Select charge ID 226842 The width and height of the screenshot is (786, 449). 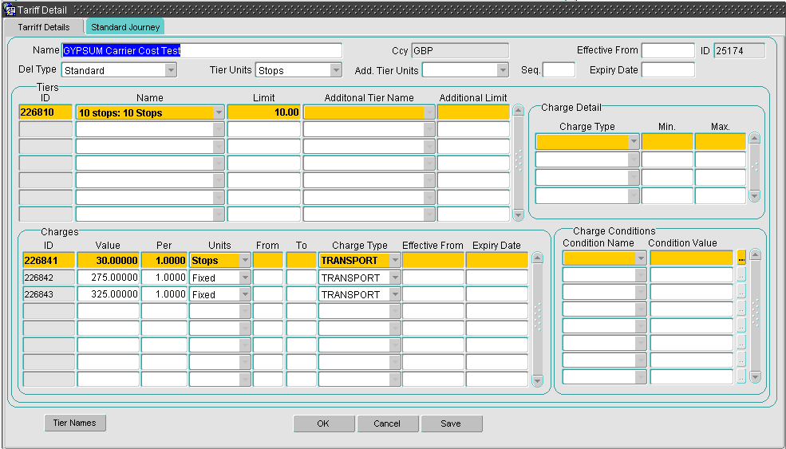[49, 278]
